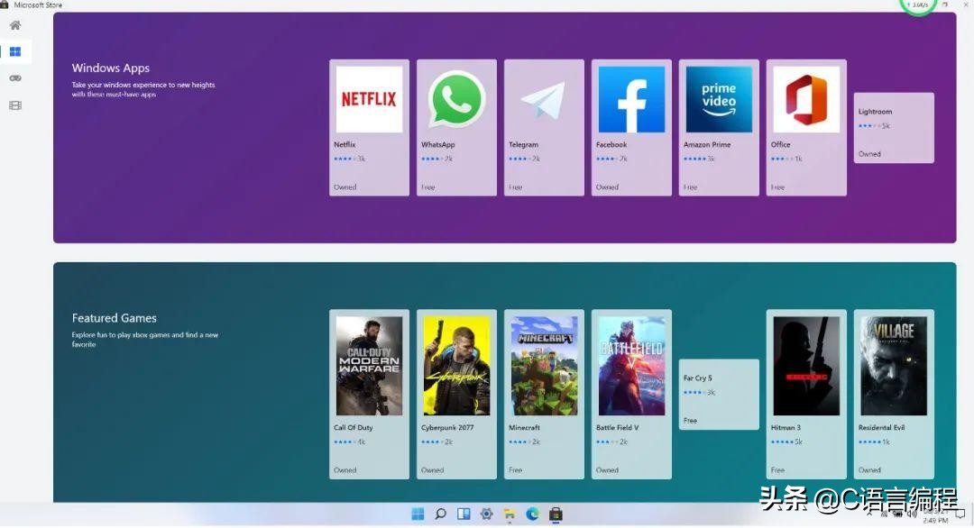Open the Entertainment section in the sidebar
This screenshot has width=974, height=528.
(x=14, y=105)
